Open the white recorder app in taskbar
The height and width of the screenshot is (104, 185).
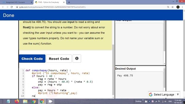tap(50, 101)
